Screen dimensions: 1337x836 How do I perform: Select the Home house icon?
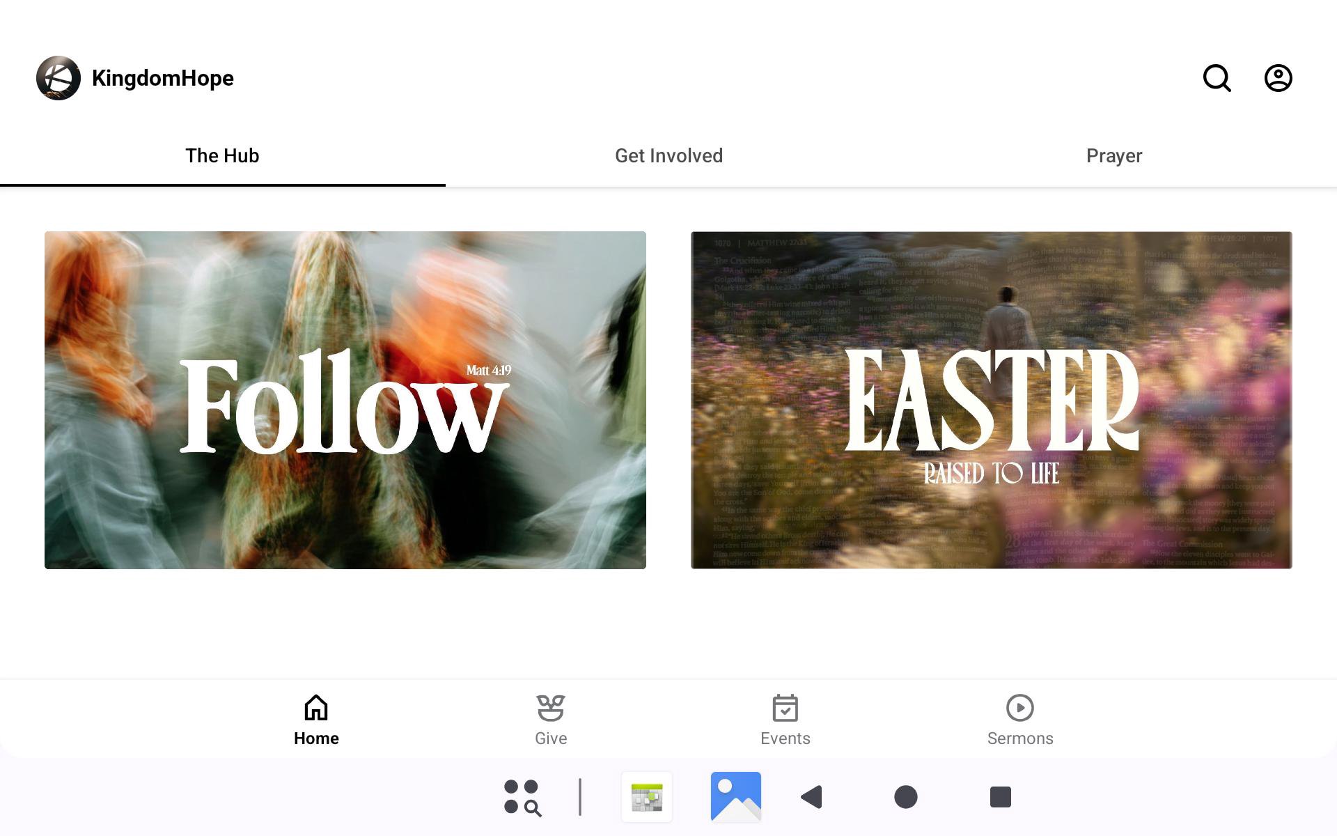coord(316,708)
